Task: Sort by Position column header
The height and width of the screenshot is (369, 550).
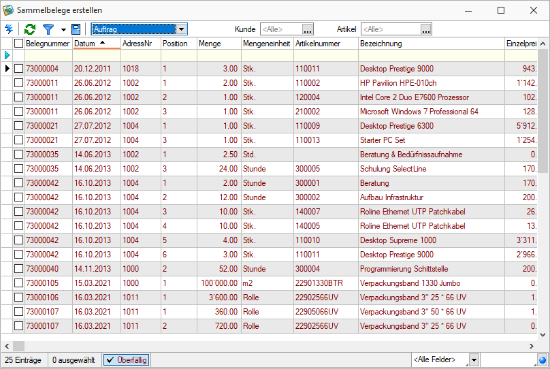Action: pos(179,44)
